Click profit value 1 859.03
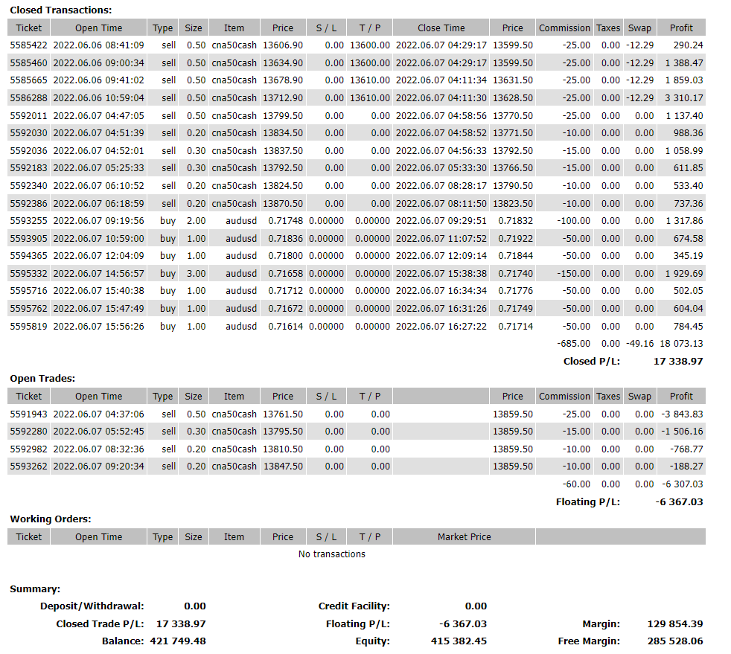731x654 pixels. click(x=684, y=80)
